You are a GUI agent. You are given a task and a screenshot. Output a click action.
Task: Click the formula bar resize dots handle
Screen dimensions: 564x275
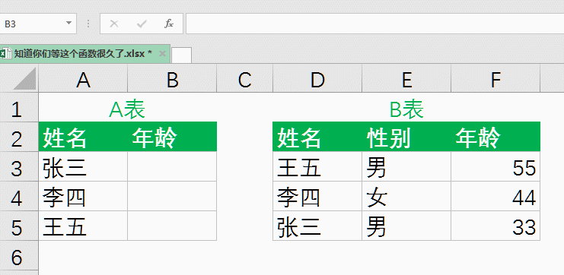[88, 24]
